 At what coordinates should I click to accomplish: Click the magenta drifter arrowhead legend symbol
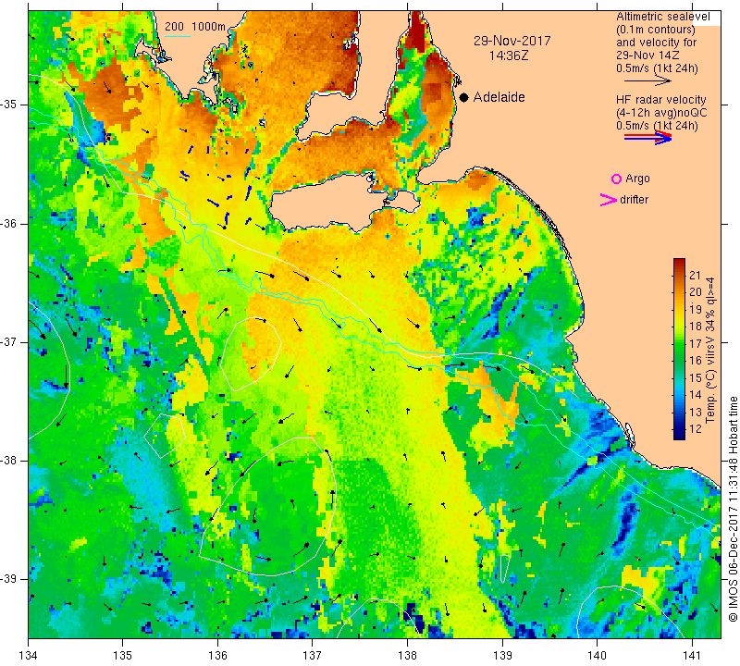[x=609, y=200]
